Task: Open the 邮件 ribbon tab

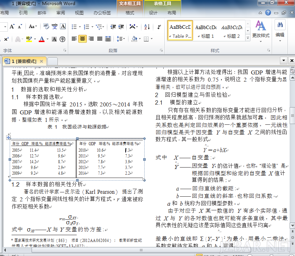Action: (42, 13)
